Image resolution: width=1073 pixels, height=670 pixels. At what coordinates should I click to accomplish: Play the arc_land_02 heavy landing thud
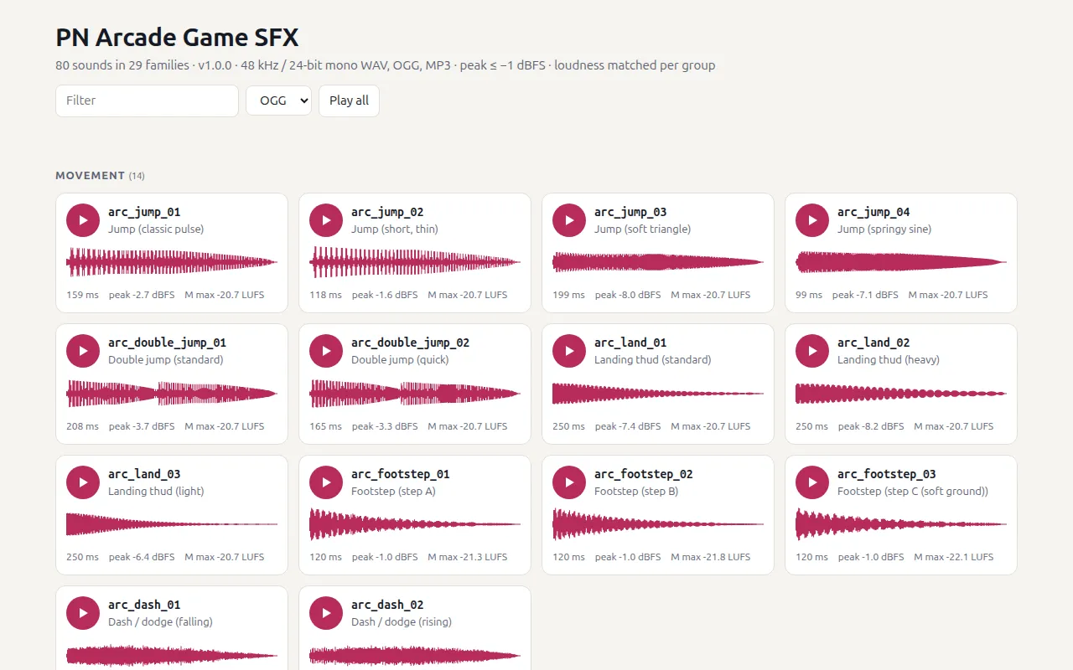tap(812, 351)
